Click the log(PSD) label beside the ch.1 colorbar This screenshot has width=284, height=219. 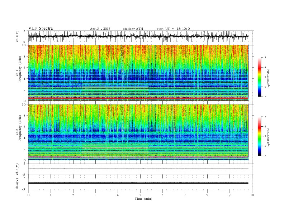pos(269,78)
